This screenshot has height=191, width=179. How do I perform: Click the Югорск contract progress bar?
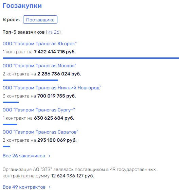(91, 58)
